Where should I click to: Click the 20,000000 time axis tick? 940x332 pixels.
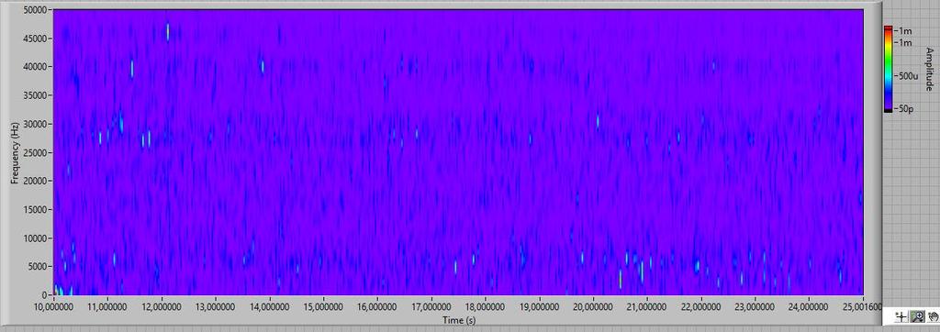tap(594, 305)
